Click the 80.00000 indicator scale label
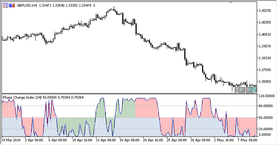277x145 pixels. 266,106
